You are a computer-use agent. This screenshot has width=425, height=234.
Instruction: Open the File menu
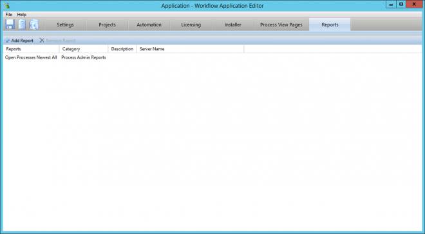point(8,14)
